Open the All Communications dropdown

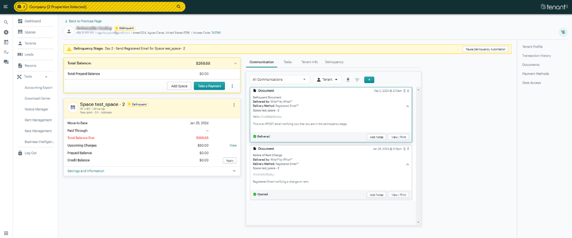(279, 80)
